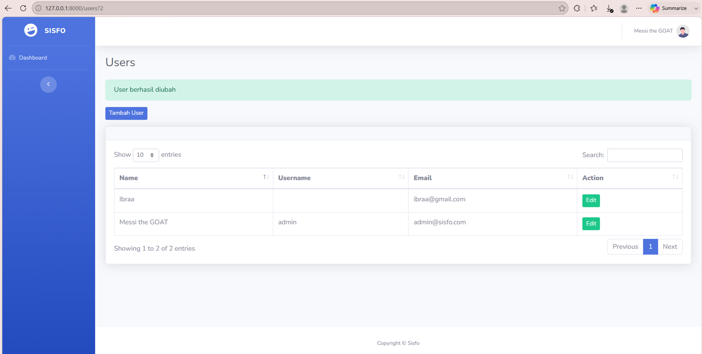
Task: Click the sort arrows icon in Action column
Action: tap(675, 177)
